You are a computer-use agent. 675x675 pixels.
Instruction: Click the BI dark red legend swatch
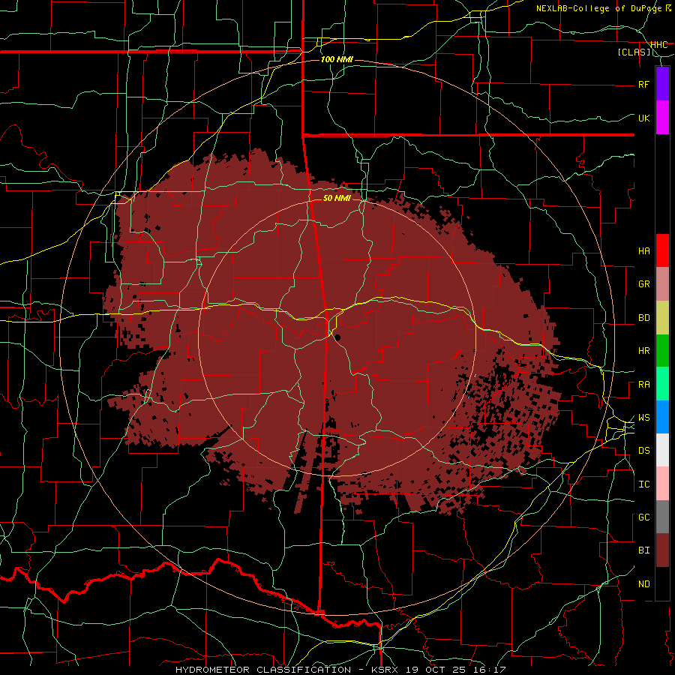click(662, 550)
